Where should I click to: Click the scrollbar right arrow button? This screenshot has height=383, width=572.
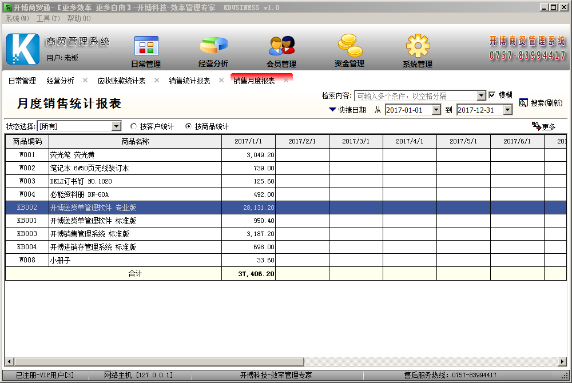(562, 361)
